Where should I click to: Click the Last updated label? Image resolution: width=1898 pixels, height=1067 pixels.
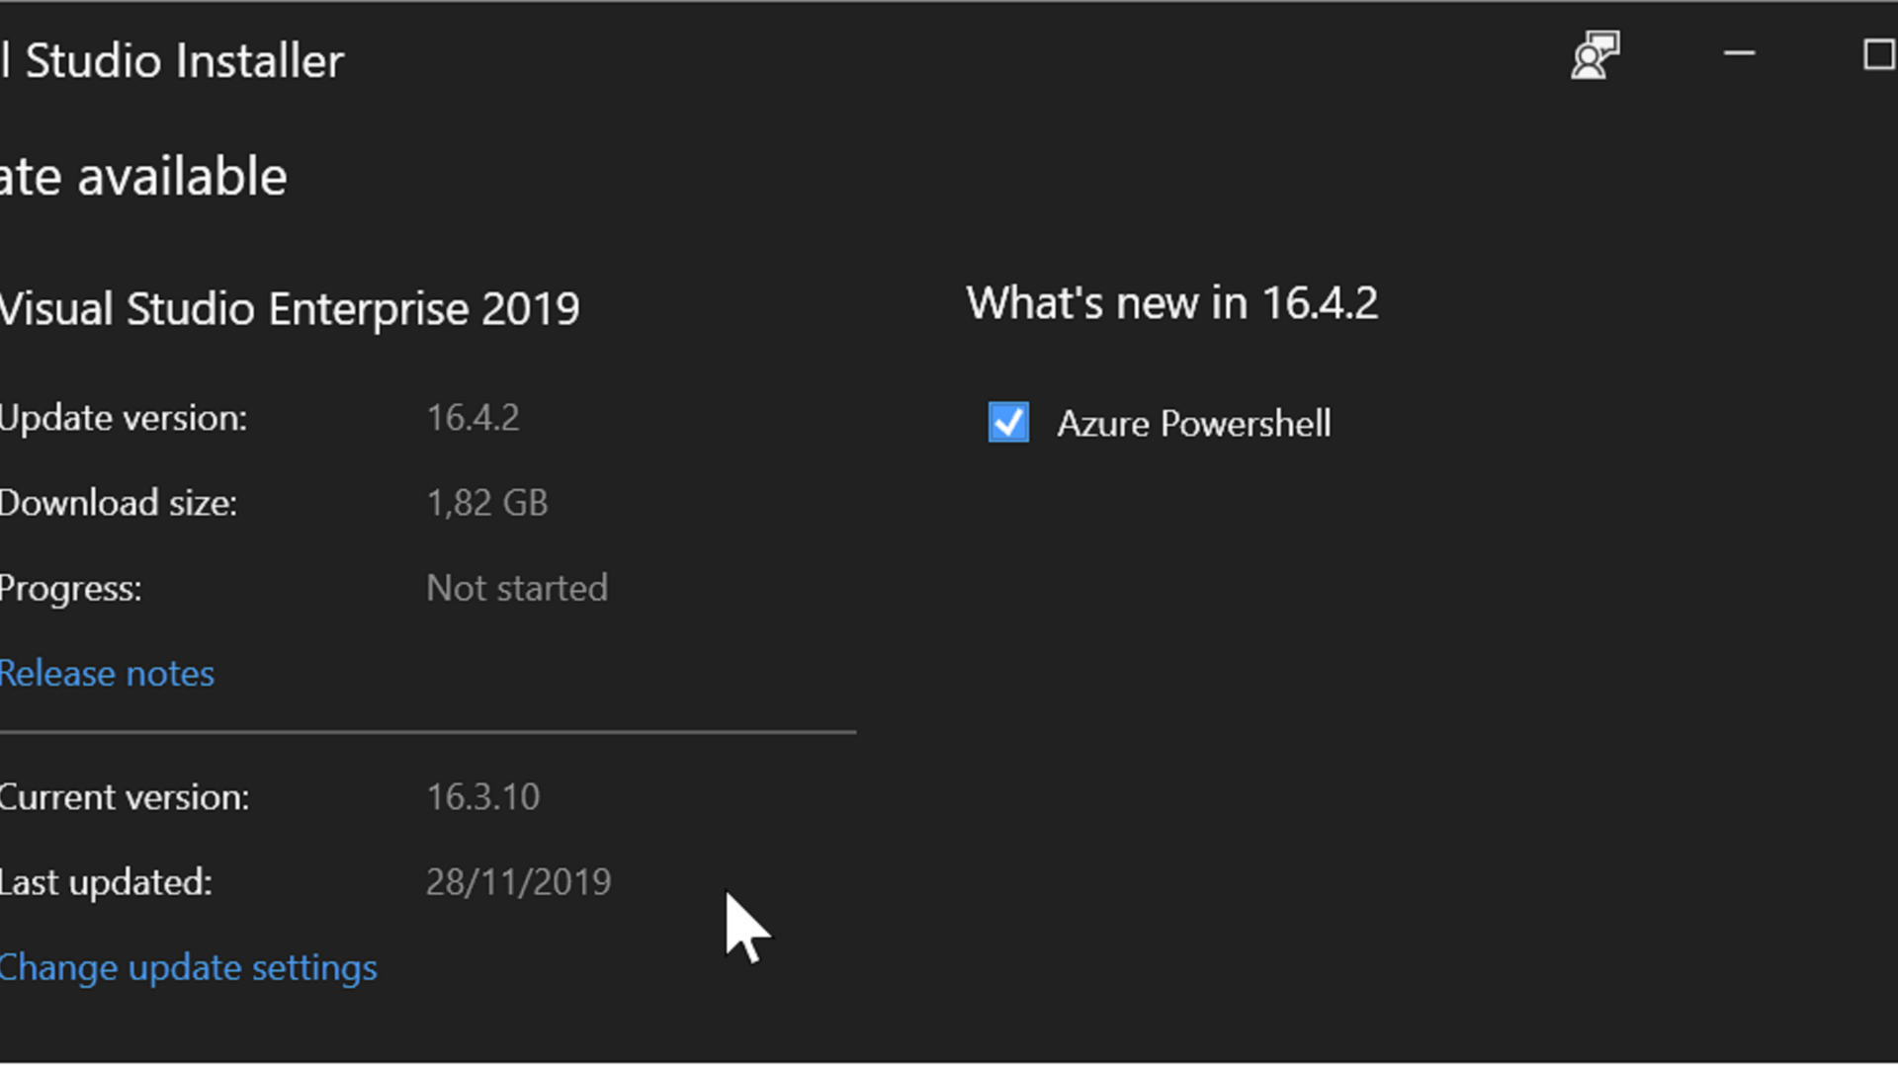106,882
